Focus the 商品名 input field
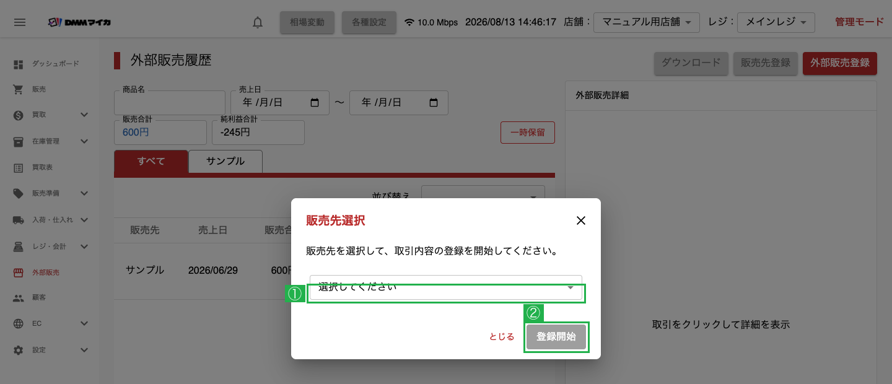 tap(170, 103)
